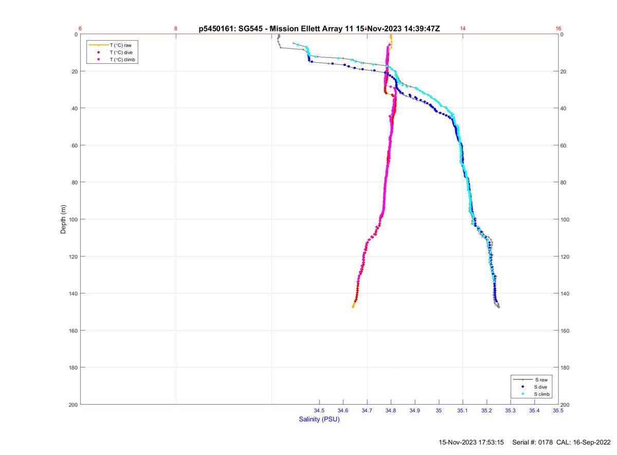Click the blue dot marker for S dive
The width and height of the screenshot is (617, 455).
click(x=522, y=387)
